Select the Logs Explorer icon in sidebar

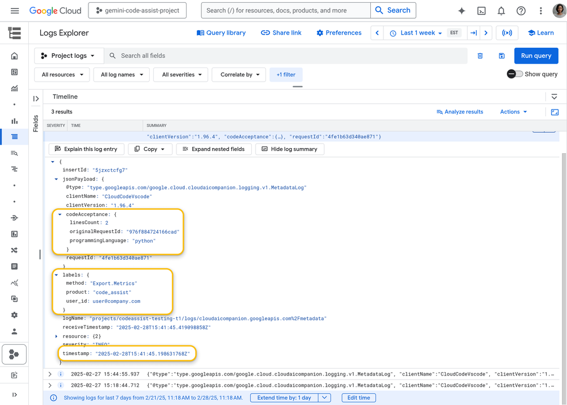[14, 137]
